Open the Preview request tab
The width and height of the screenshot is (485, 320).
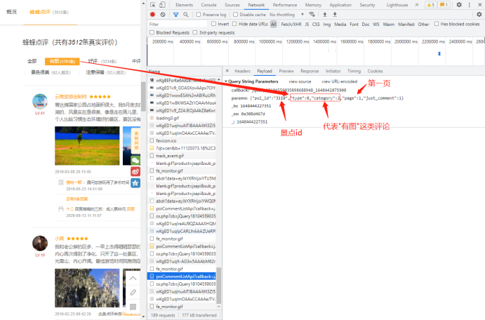click(286, 71)
